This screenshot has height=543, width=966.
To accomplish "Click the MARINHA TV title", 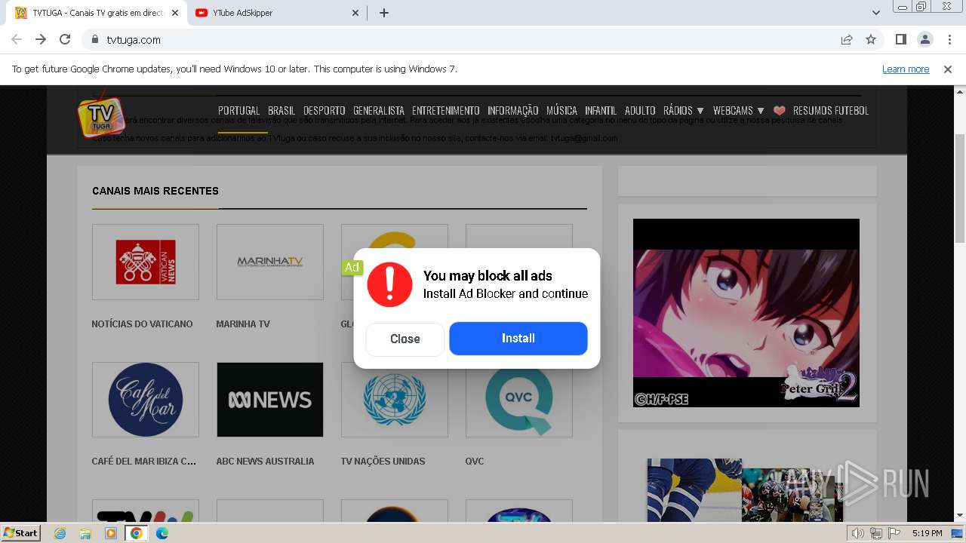I will point(243,324).
